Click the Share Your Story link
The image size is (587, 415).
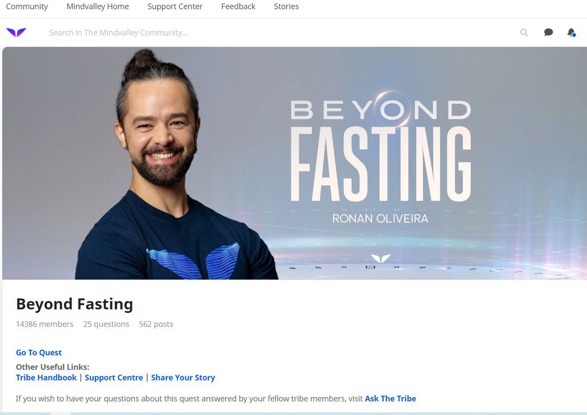183,378
